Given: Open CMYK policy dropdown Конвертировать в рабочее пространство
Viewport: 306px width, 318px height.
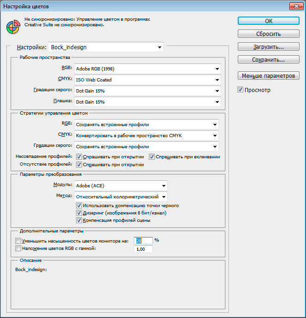Looking at the screenshot, I should coord(147,135).
